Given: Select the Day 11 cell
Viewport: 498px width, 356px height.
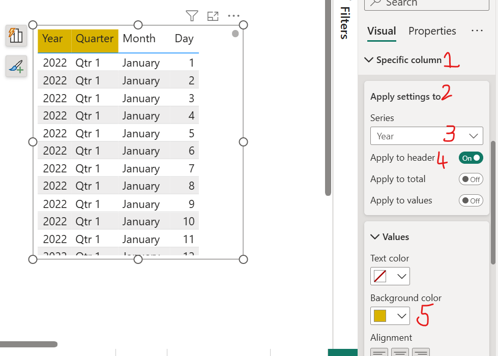Looking at the screenshot, I should click(x=189, y=239).
